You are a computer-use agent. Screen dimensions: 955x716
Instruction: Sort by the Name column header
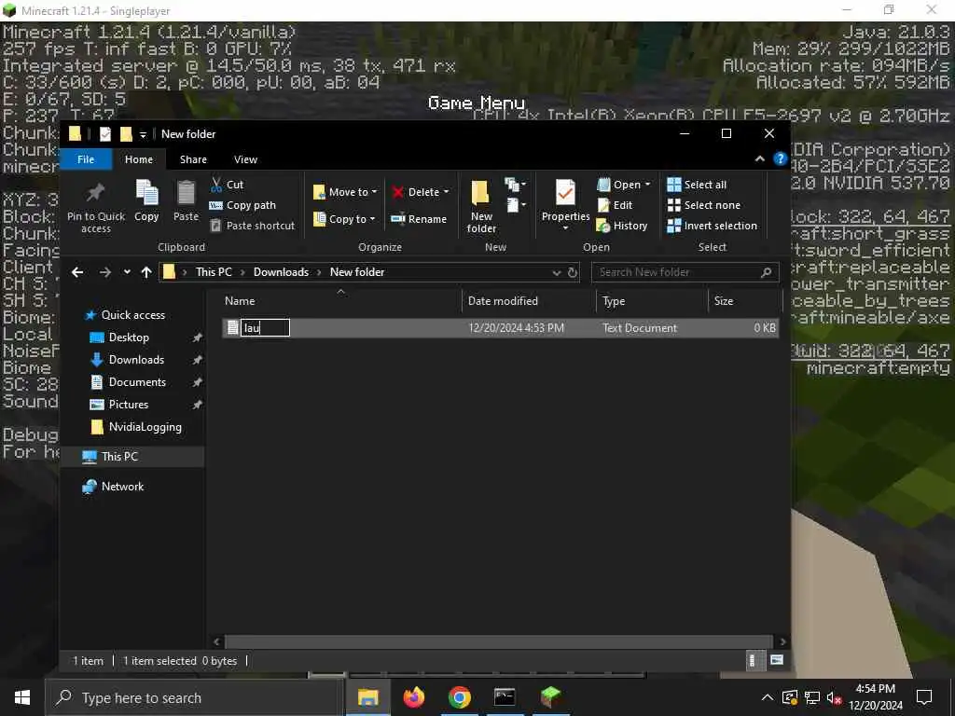pyautogui.click(x=340, y=301)
